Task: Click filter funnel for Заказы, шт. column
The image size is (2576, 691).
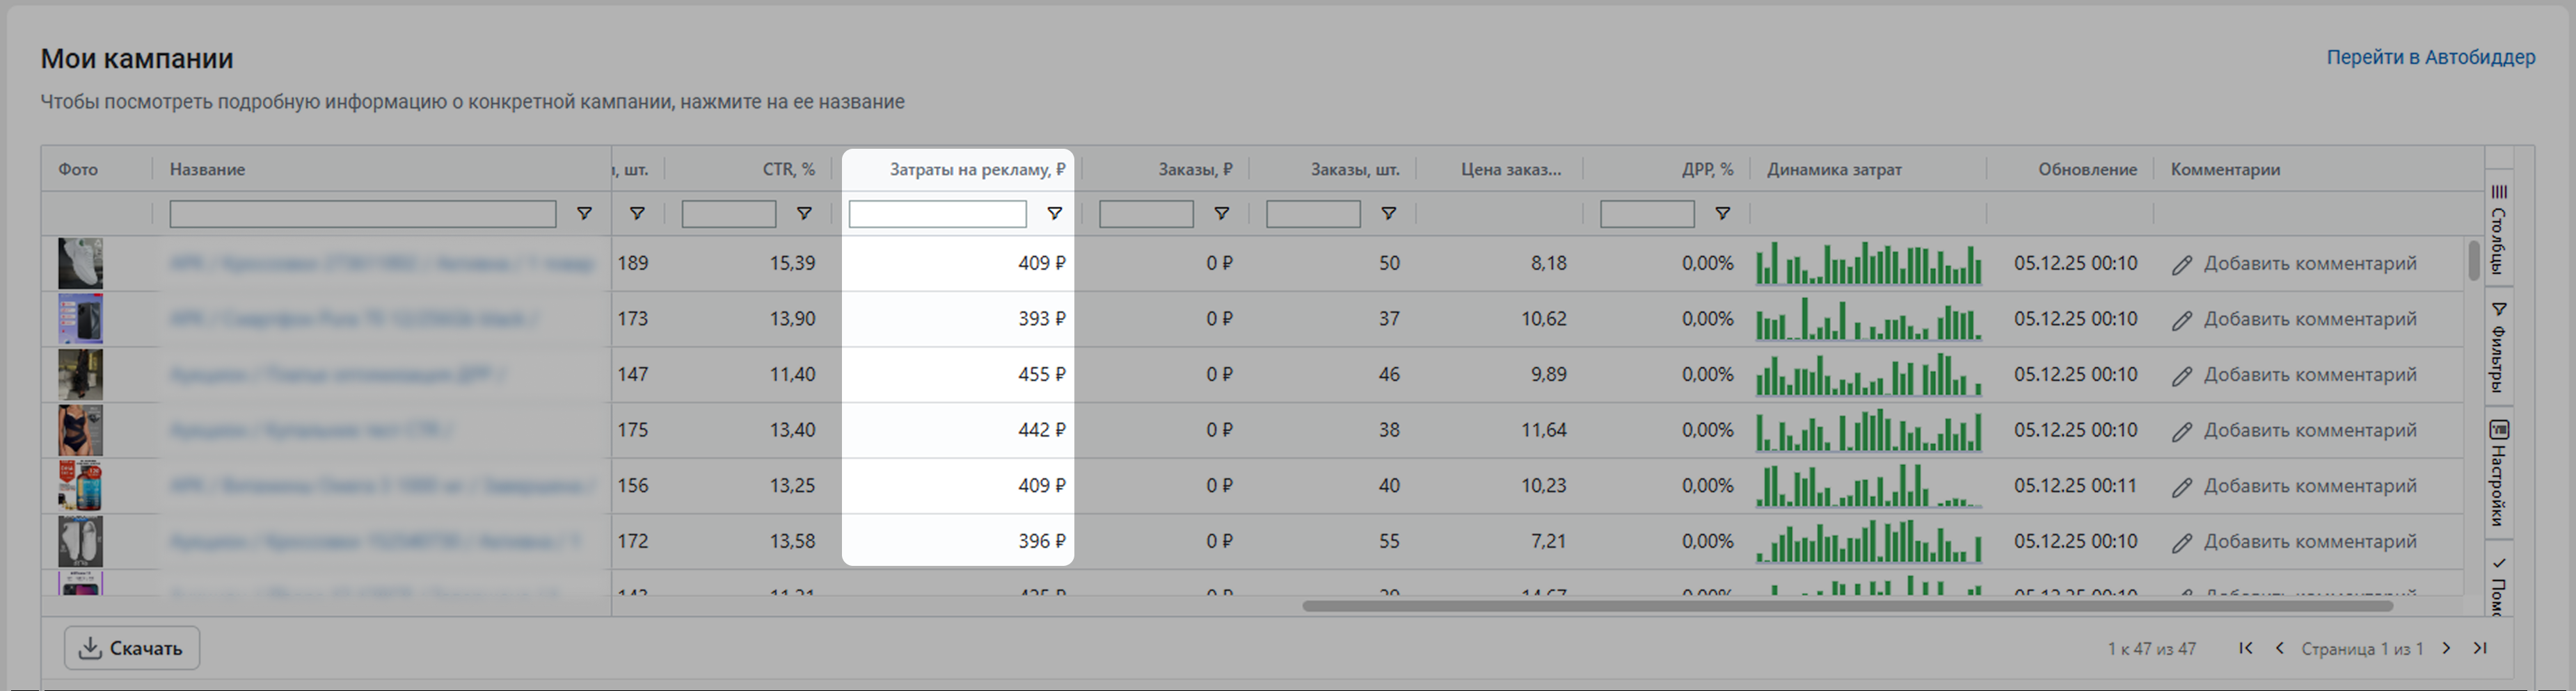Action: pyautogui.click(x=1388, y=213)
